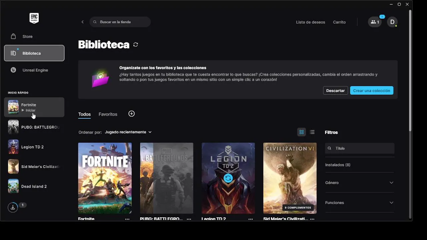Image resolution: width=427 pixels, height=240 pixels.
Task: Select Sid Meier's Civilization in quick launch
Action: click(x=34, y=166)
